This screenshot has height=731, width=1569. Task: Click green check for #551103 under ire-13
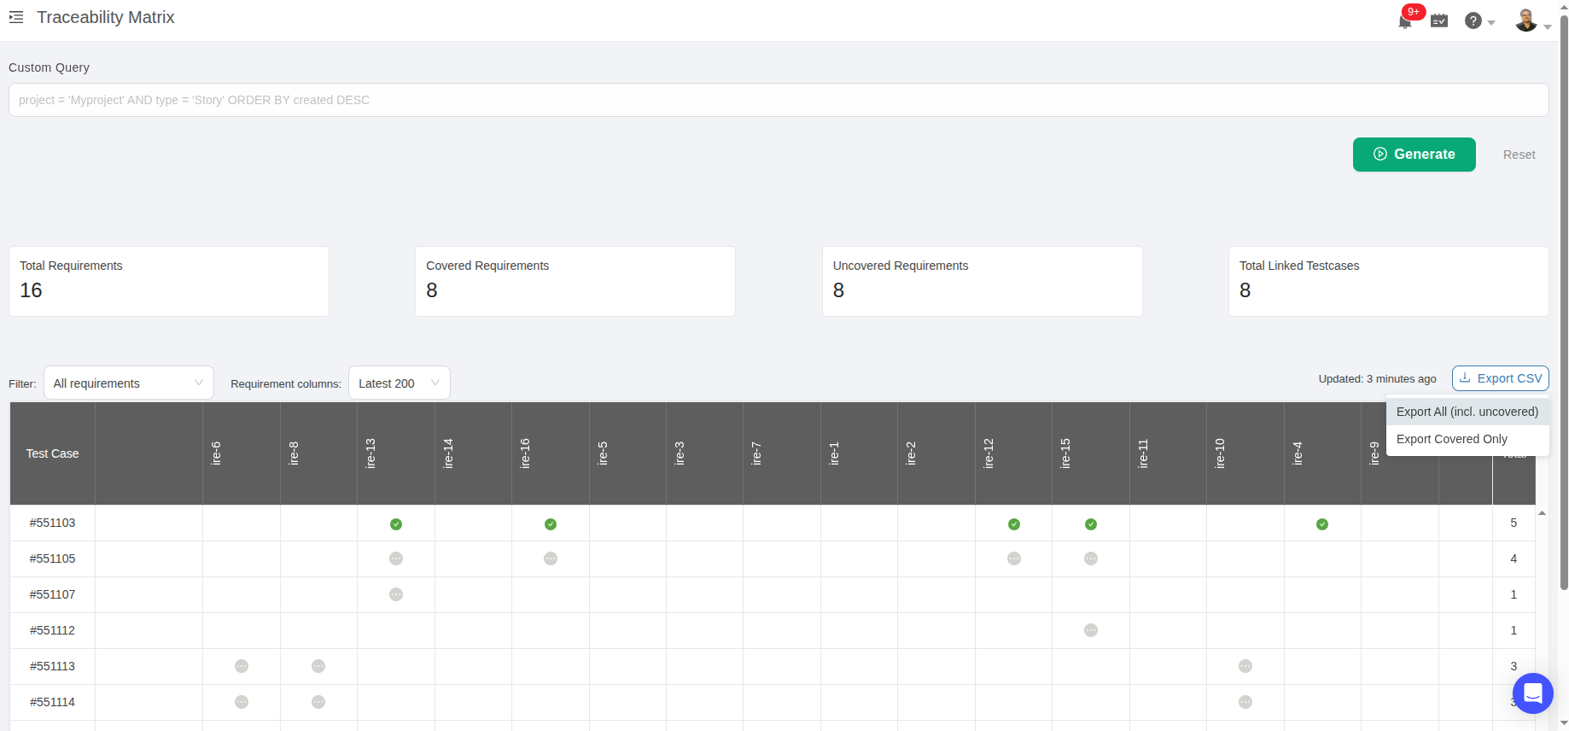pyautogui.click(x=396, y=524)
